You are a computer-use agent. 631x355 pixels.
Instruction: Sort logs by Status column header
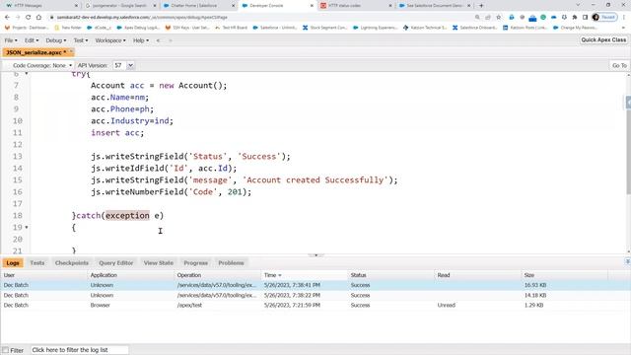click(391, 275)
